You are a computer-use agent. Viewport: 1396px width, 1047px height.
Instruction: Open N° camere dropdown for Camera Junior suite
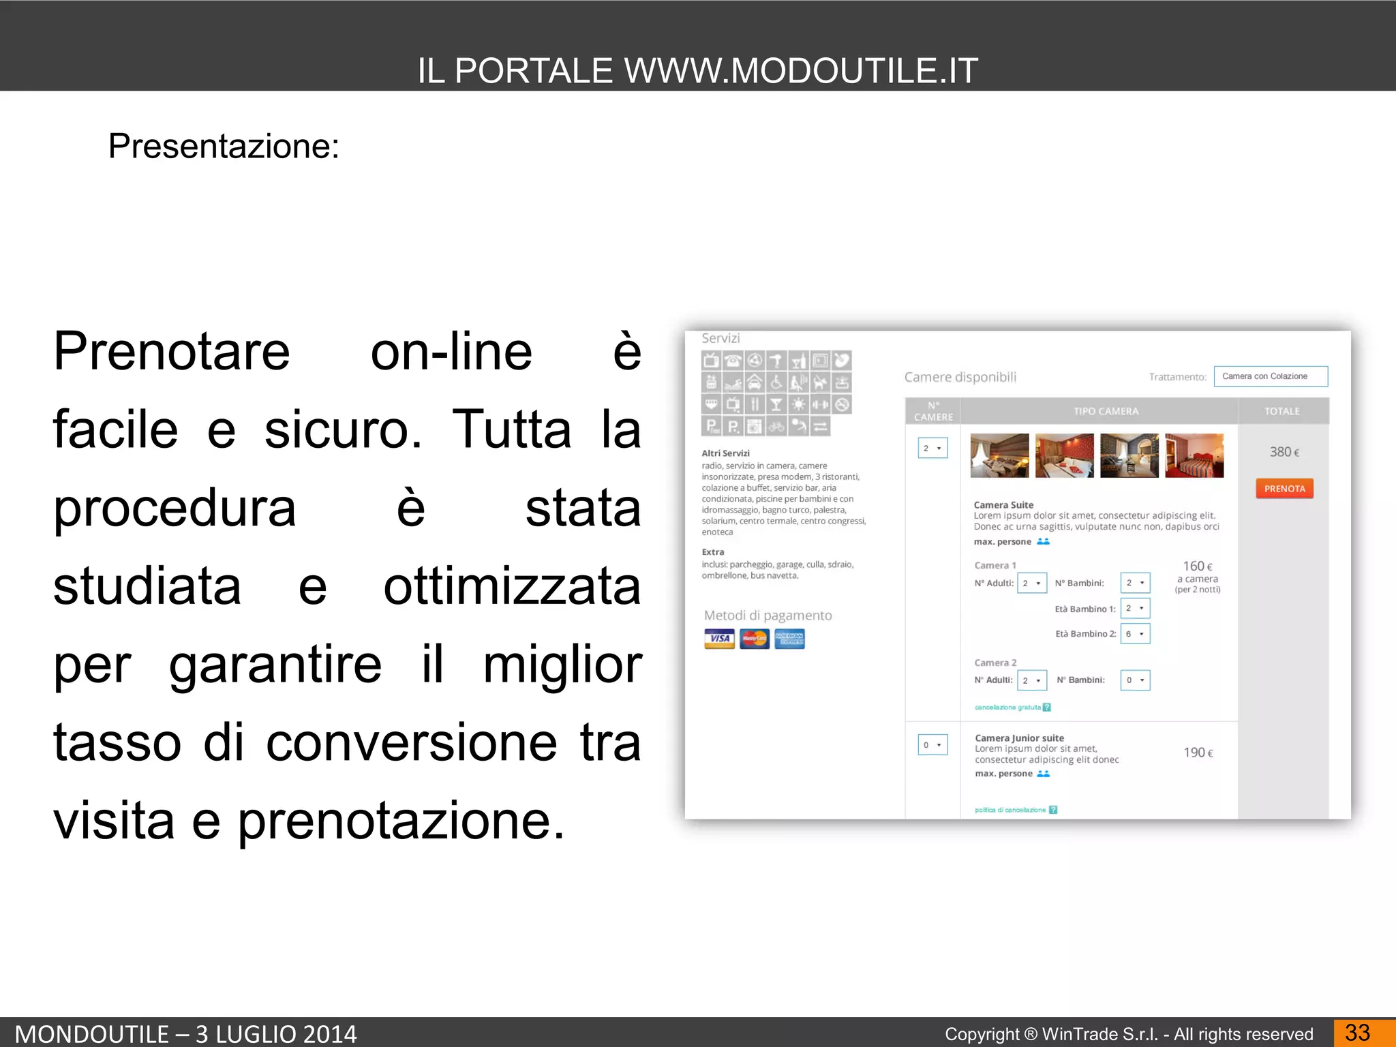pyautogui.click(x=932, y=745)
